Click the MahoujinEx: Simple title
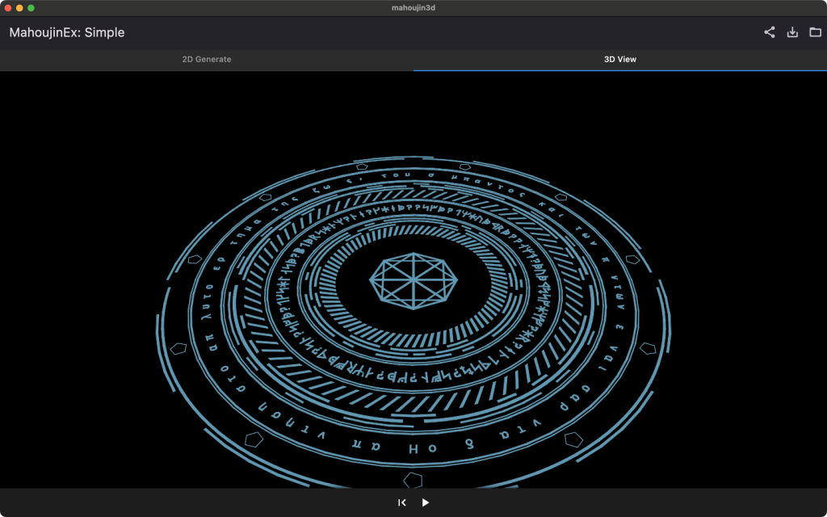The width and height of the screenshot is (827, 517). point(67,32)
